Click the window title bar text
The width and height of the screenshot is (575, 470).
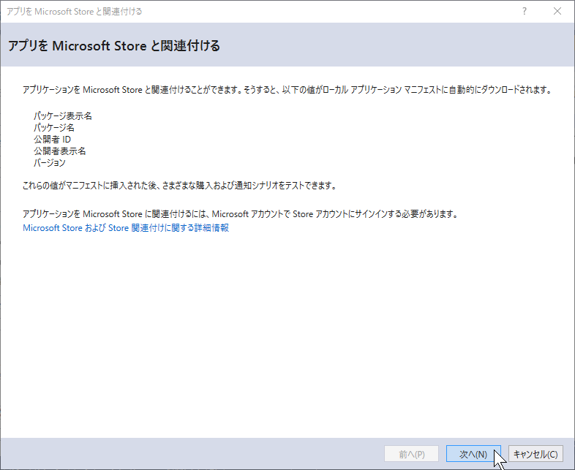[x=75, y=12]
